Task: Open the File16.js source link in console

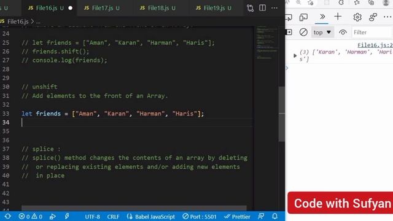Action: point(375,45)
